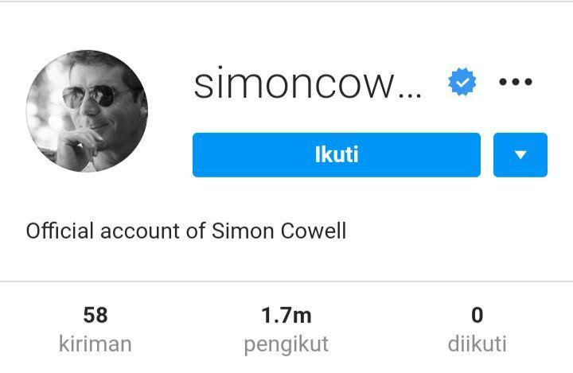Follow the account with the Ikuti button
The width and height of the screenshot is (573, 373).
(336, 155)
